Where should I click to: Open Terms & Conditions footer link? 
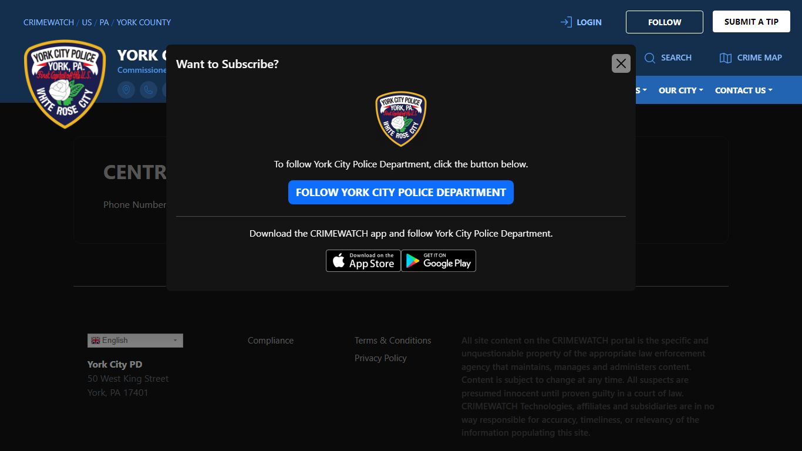[x=393, y=341]
